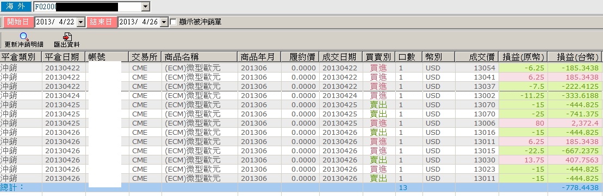Click the loss cell -222.4125

pyautogui.click(x=575, y=86)
